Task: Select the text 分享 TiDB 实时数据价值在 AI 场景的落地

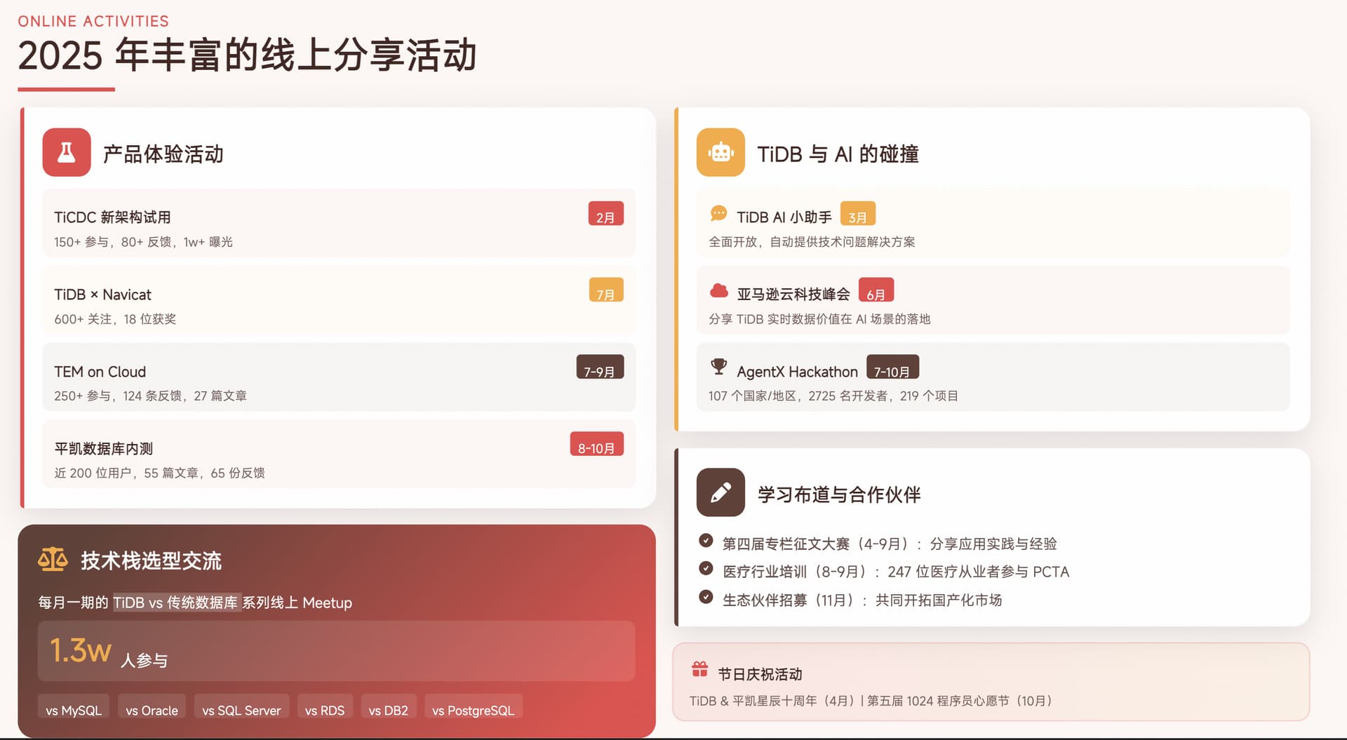Action: tap(819, 319)
